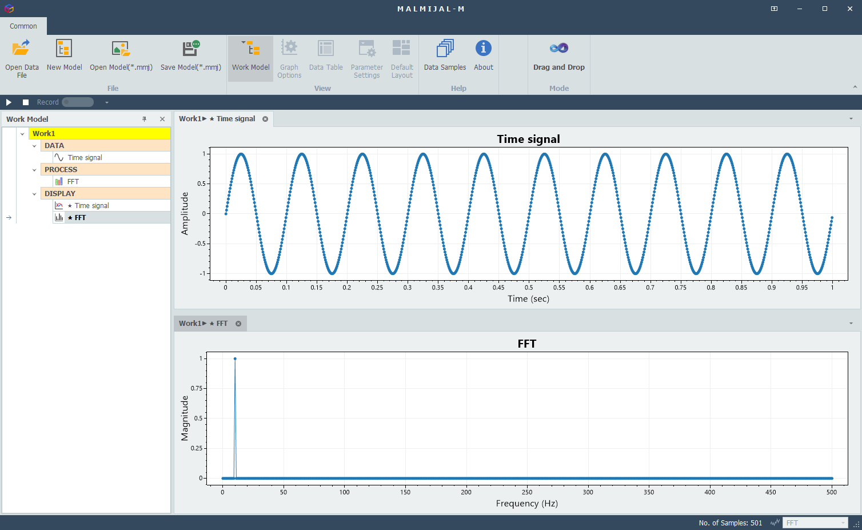This screenshot has height=530, width=862.
Task: Open Model (*.mmj) file
Action: tap(121, 58)
